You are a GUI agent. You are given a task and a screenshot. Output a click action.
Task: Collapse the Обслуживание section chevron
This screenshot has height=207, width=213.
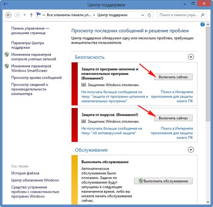191,150
